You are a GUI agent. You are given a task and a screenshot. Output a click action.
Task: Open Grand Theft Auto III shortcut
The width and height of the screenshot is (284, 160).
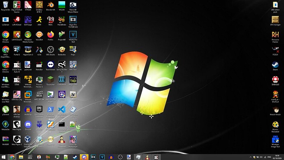pyautogui.click(x=16, y=67)
